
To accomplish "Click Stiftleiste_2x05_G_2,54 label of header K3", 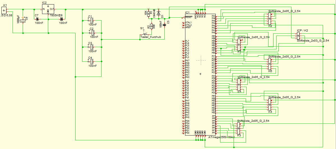I will tap(253, 121).
